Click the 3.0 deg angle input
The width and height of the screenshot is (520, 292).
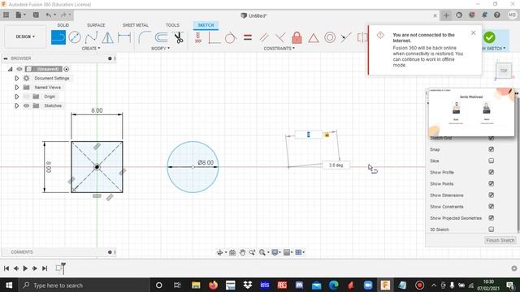(x=336, y=165)
